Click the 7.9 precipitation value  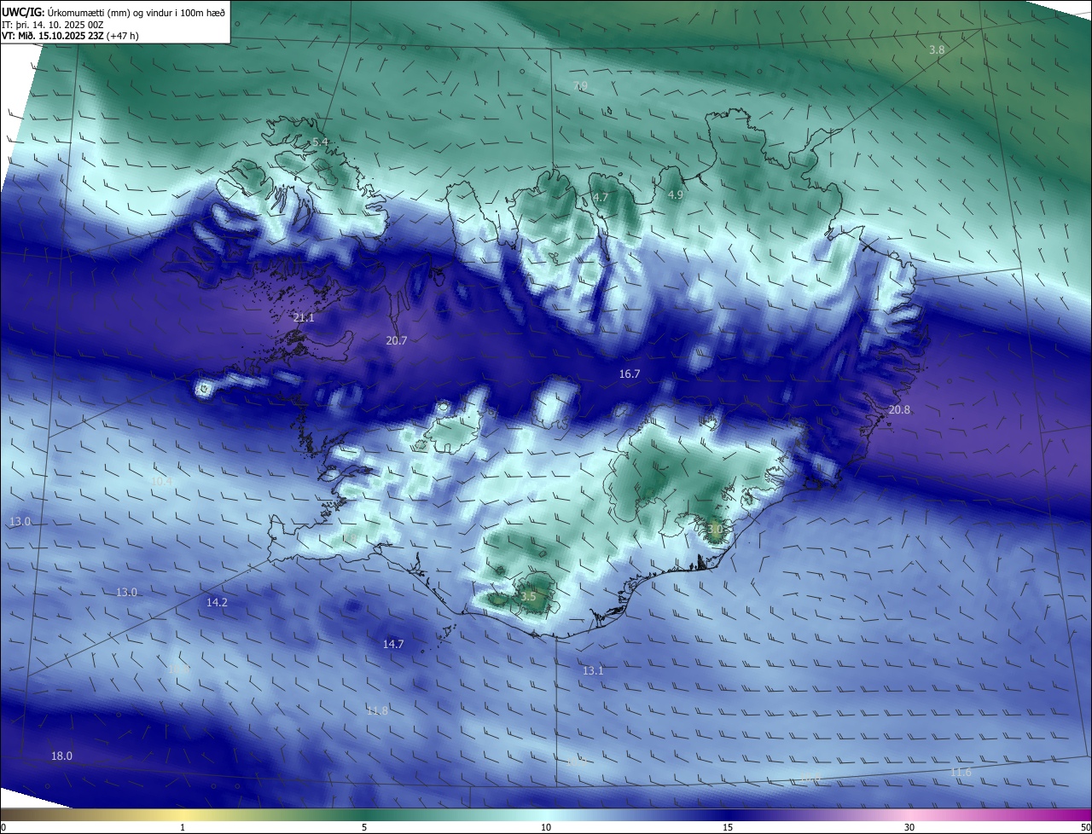tap(580, 86)
